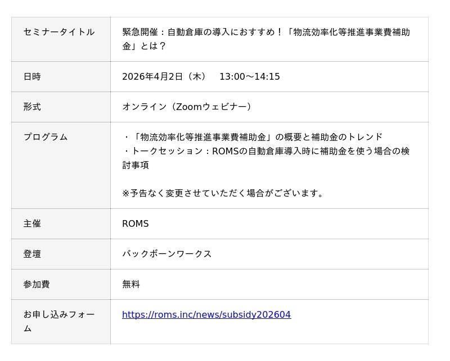Click the セミナータイトル header cell
Viewport: 450px width, 361px height.
click(59, 32)
